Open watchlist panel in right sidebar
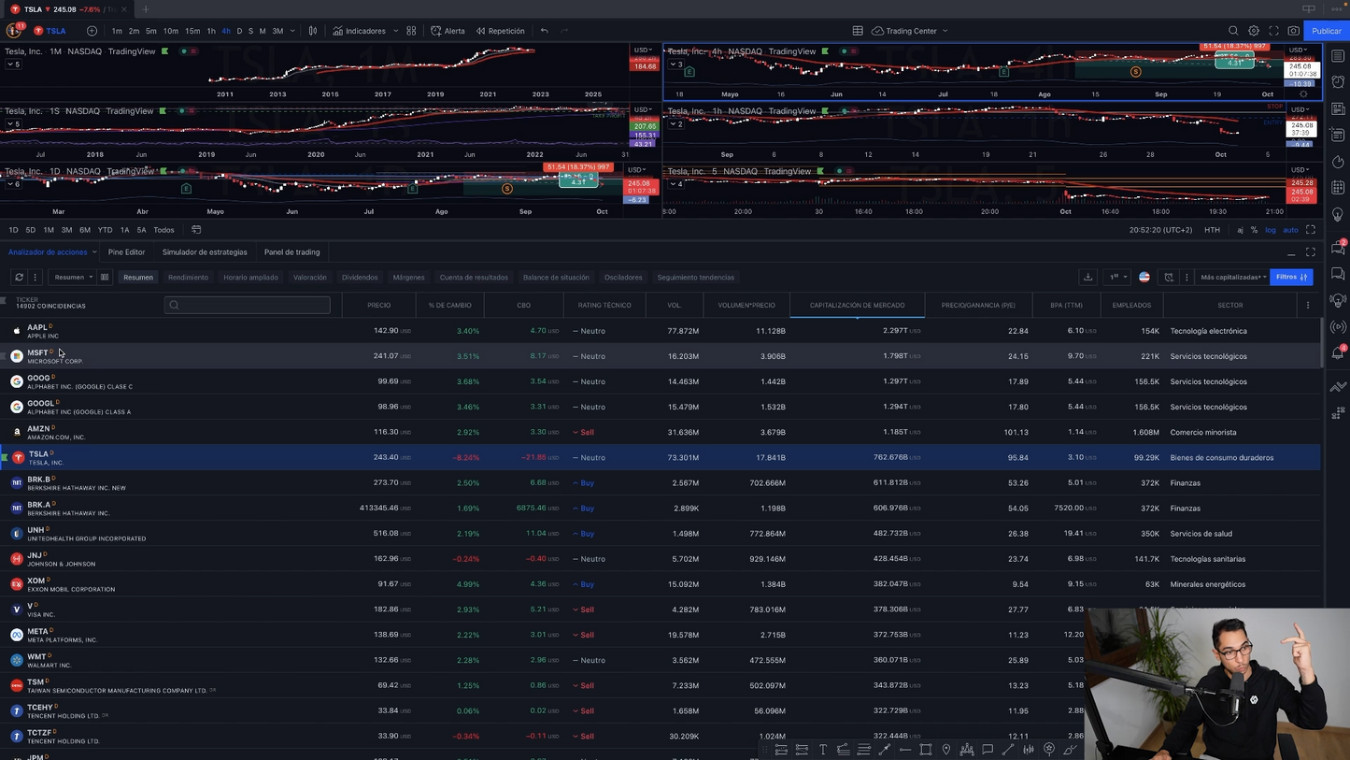This screenshot has width=1350, height=760. coord(1339,56)
